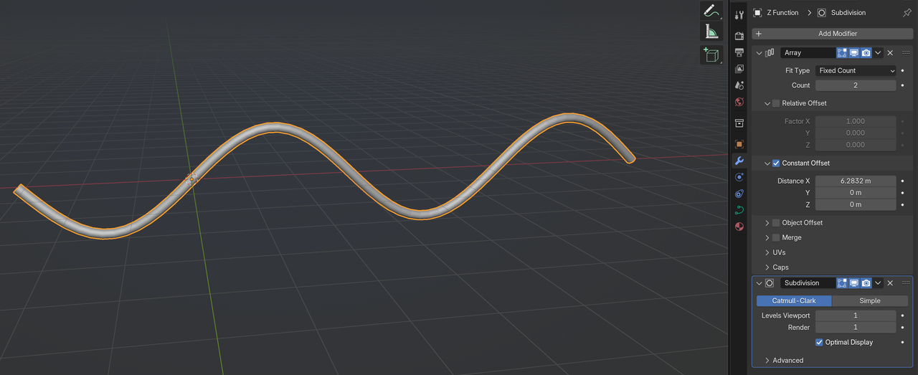Click the Subdivision modifier name field
Screen dimensions: 918x375
pyautogui.click(x=808, y=283)
